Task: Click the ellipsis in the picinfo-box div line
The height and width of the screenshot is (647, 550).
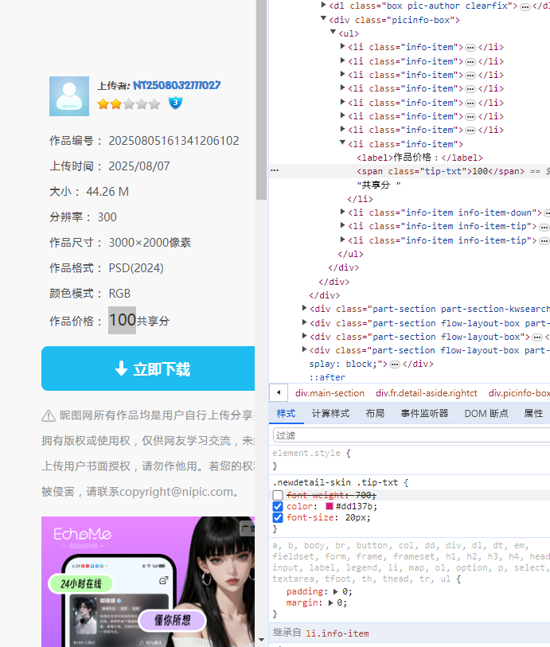Action: [525, 6]
